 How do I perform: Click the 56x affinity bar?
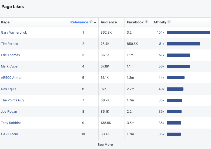(x=178, y=66)
